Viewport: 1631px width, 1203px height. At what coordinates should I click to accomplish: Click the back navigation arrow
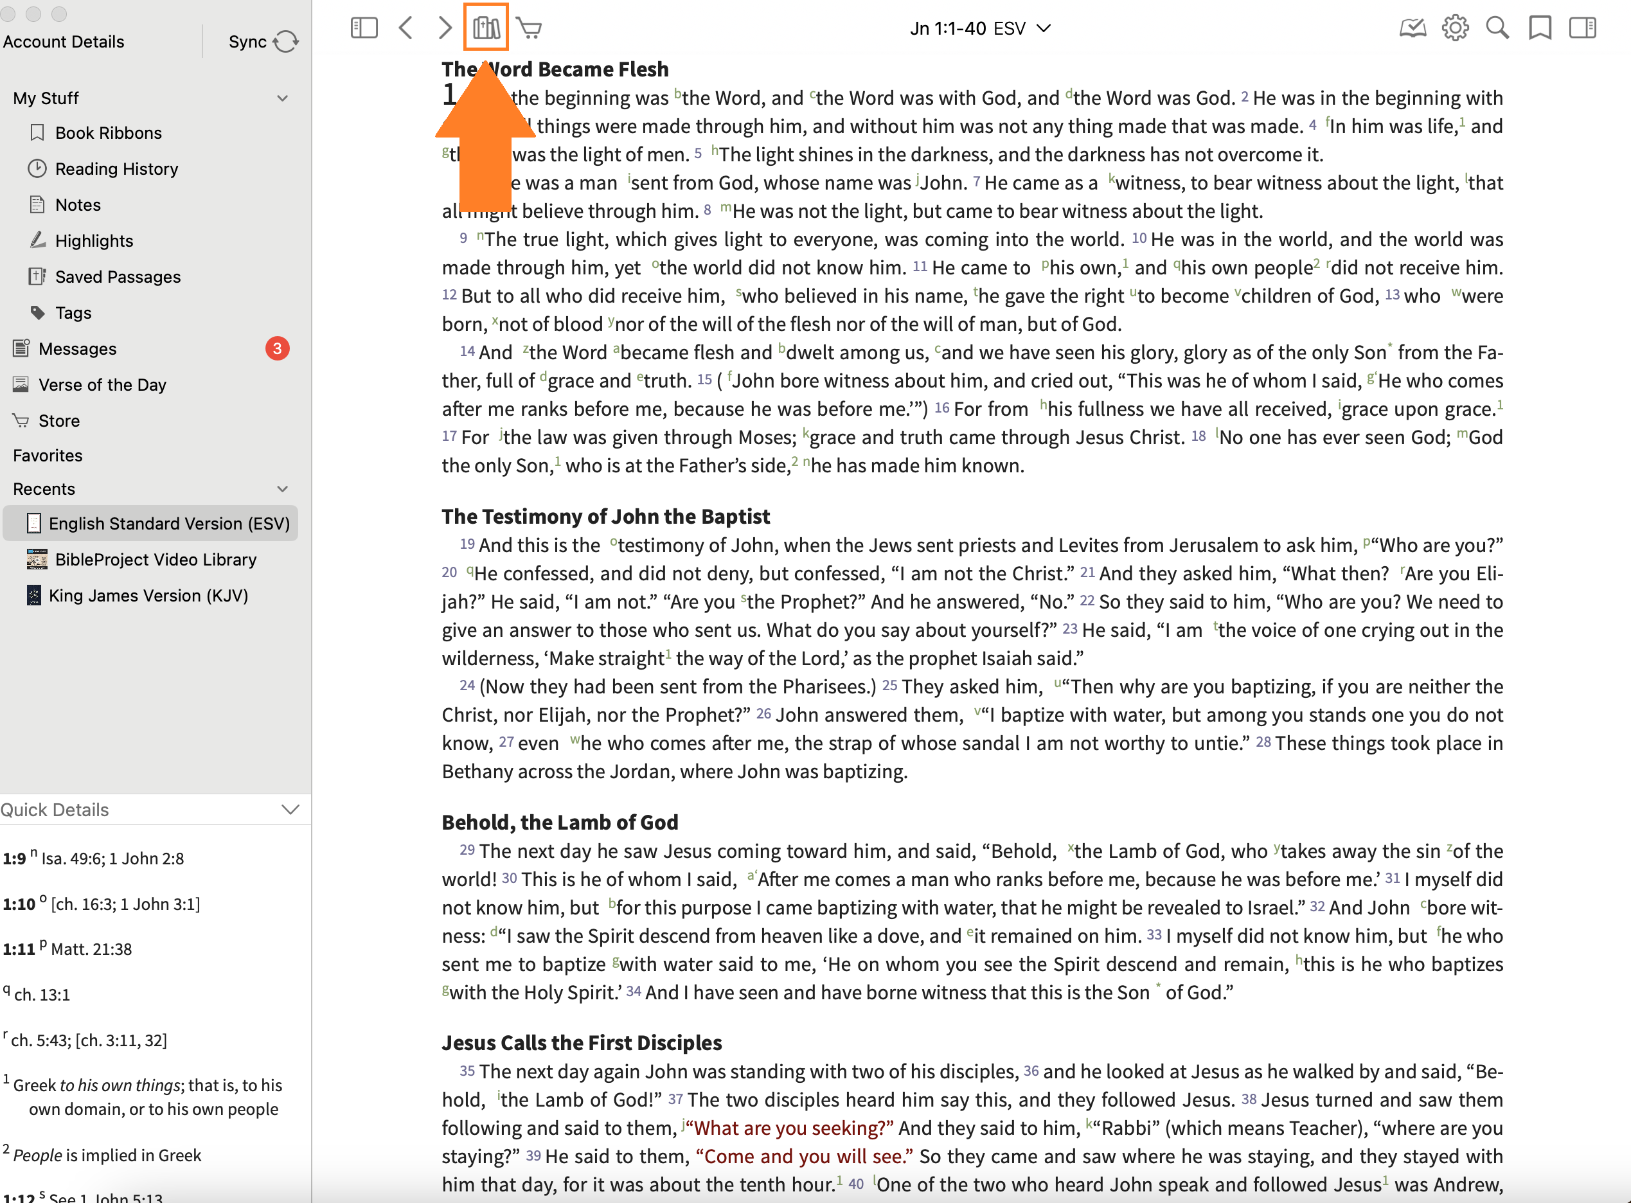tap(406, 28)
